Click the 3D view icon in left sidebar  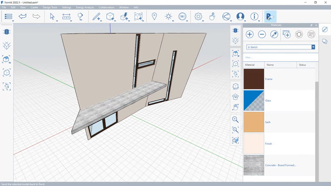7,32
